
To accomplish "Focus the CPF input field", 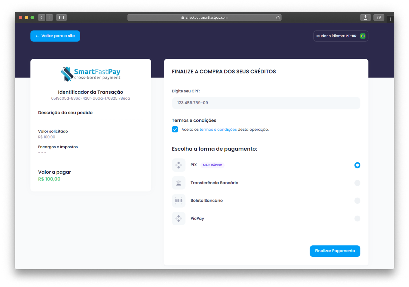I will coord(266,103).
